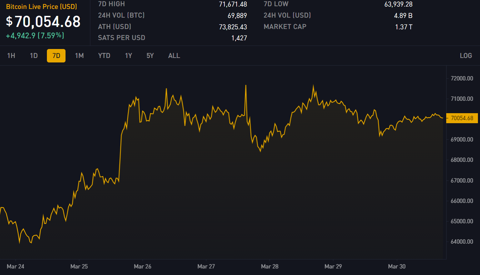The width and height of the screenshot is (480, 275).
Task: Select the 1D time range tab
Action: tap(34, 56)
